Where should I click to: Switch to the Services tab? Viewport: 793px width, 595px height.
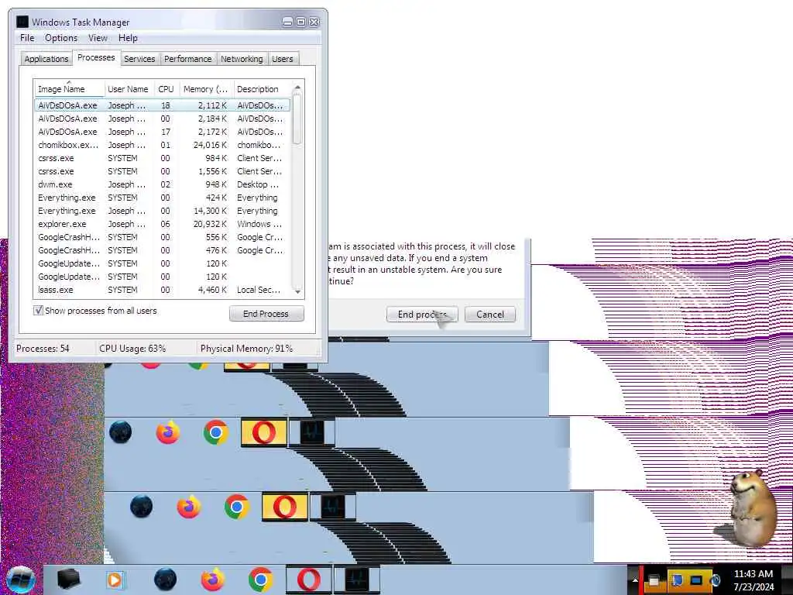pyautogui.click(x=139, y=59)
